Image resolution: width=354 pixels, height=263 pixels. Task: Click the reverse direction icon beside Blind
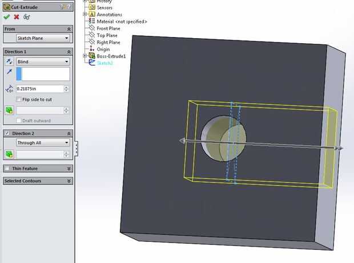tap(9, 61)
